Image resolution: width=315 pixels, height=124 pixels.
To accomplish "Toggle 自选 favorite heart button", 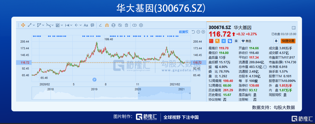I will (246, 41).
